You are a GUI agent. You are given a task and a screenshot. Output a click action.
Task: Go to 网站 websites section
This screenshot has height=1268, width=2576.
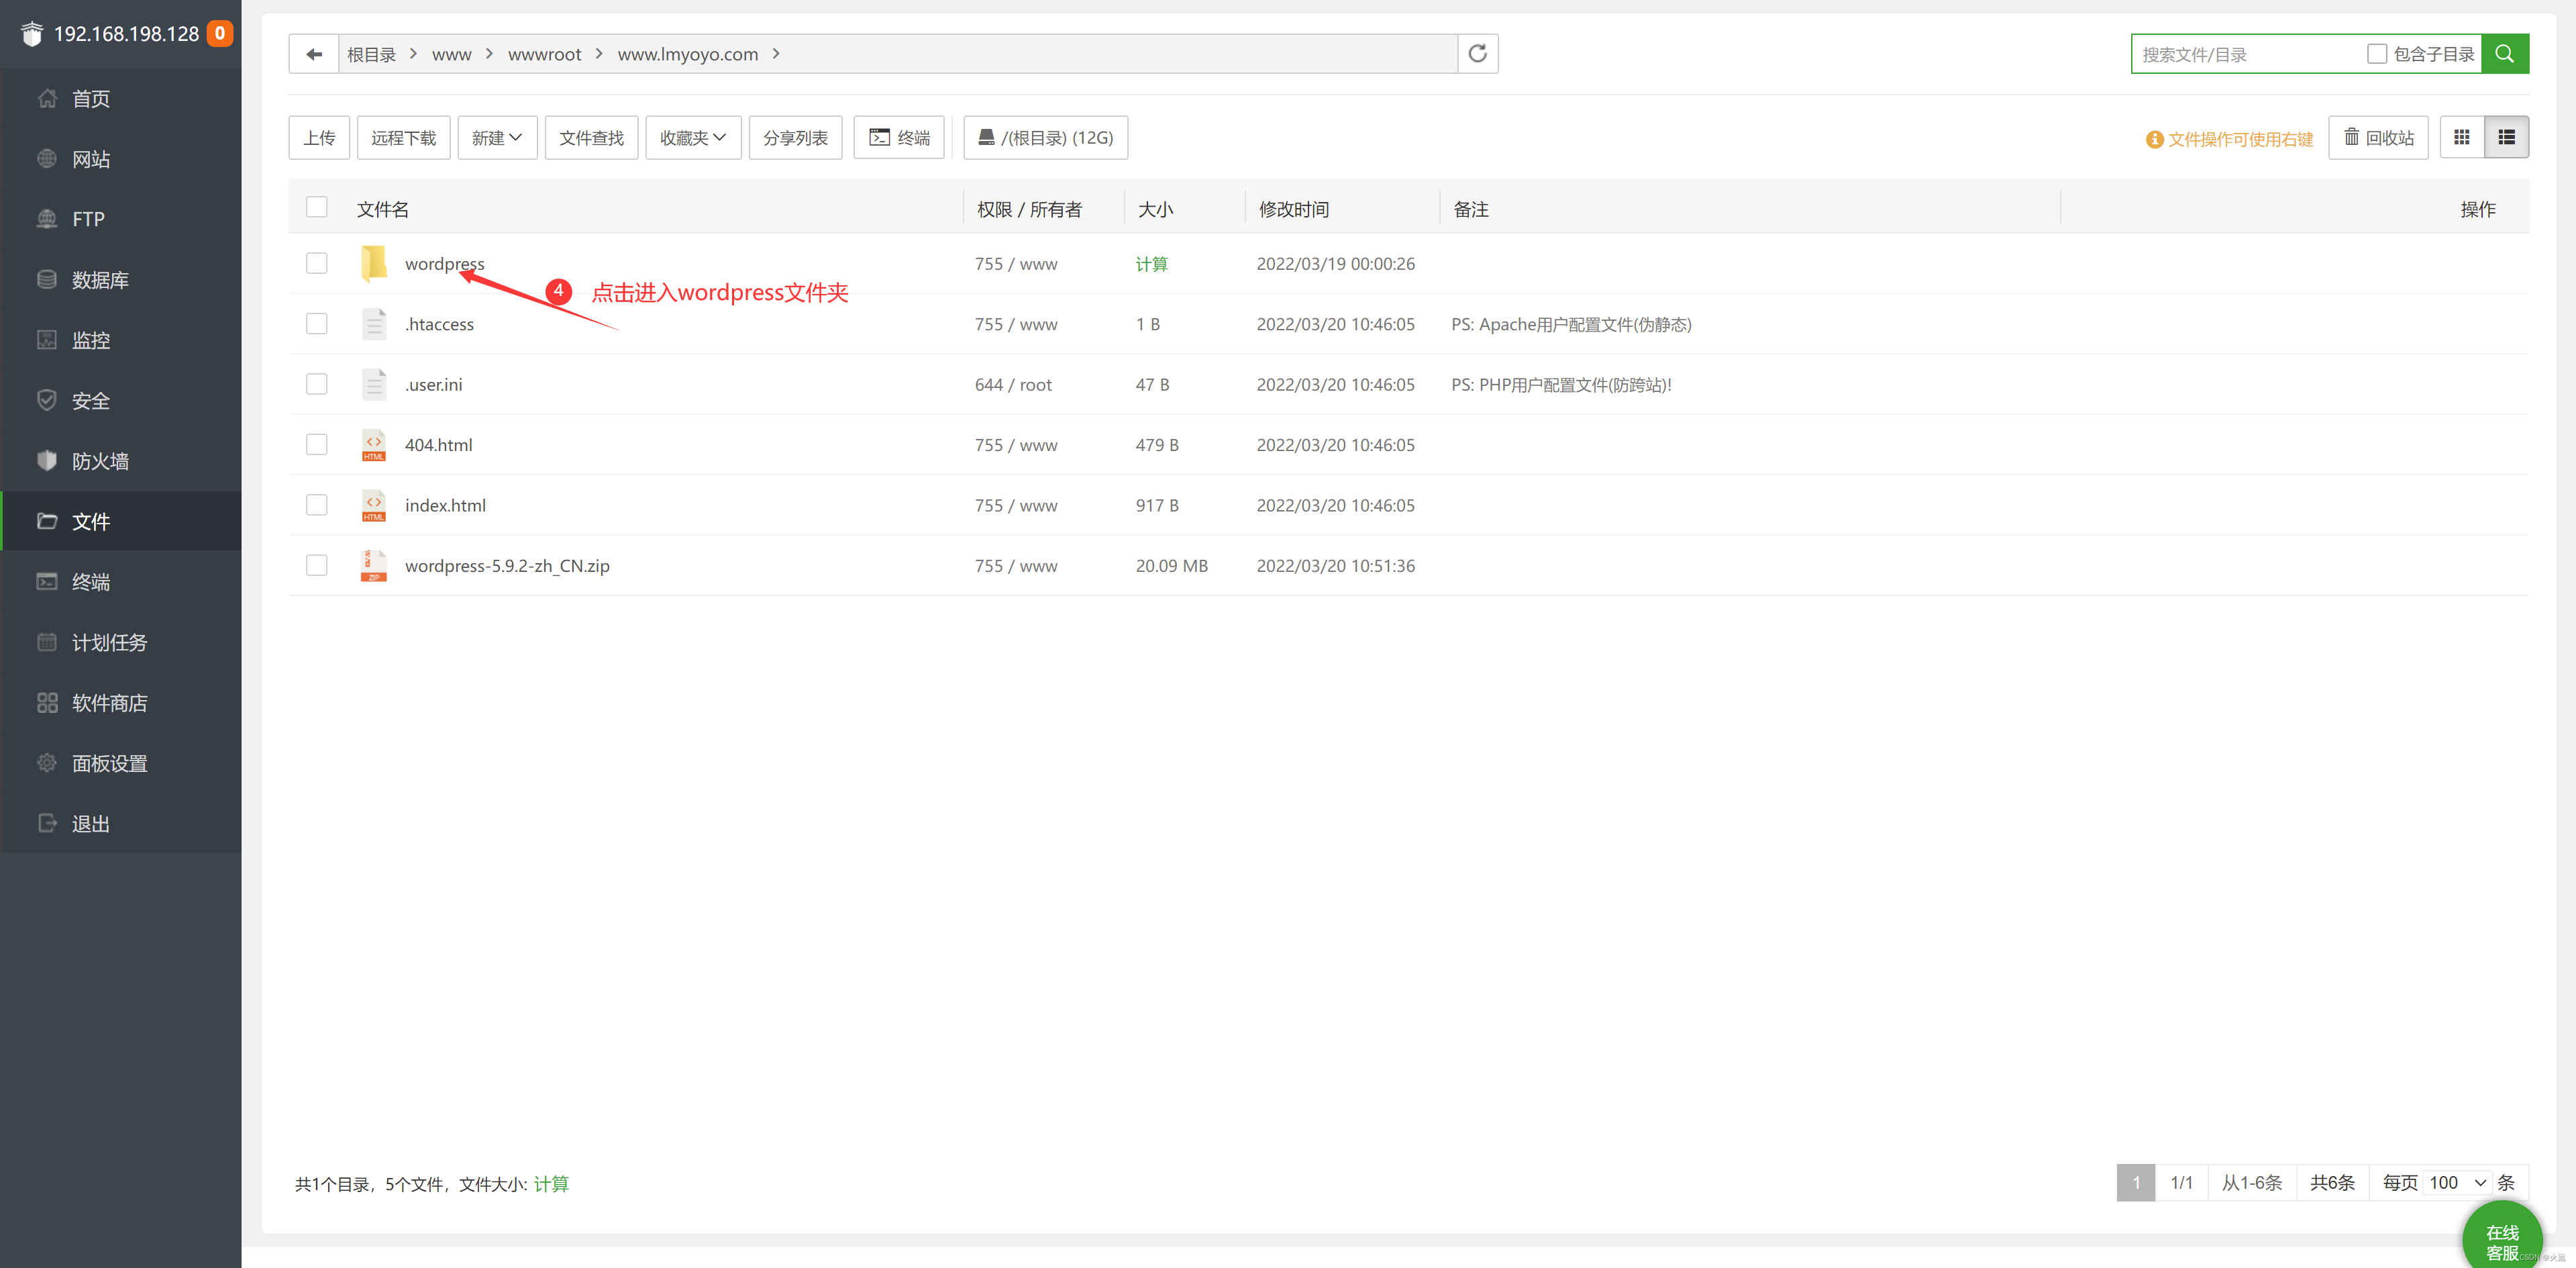tap(121, 159)
